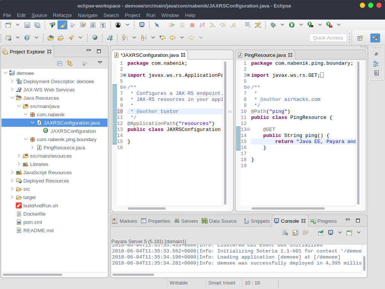The height and width of the screenshot is (289, 385).
Task: Expand folded import block in JAXRSConfiguration editor
Action: tap(125, 75)
